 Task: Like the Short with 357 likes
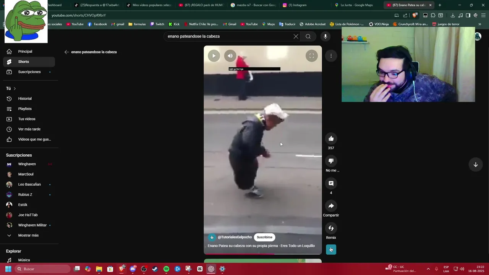click(331, 139)
